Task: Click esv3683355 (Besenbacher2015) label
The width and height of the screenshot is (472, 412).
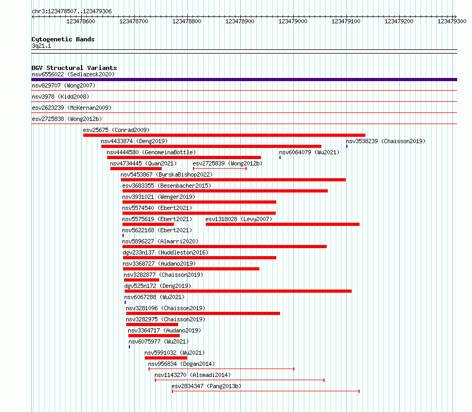Action: point(167,186)
